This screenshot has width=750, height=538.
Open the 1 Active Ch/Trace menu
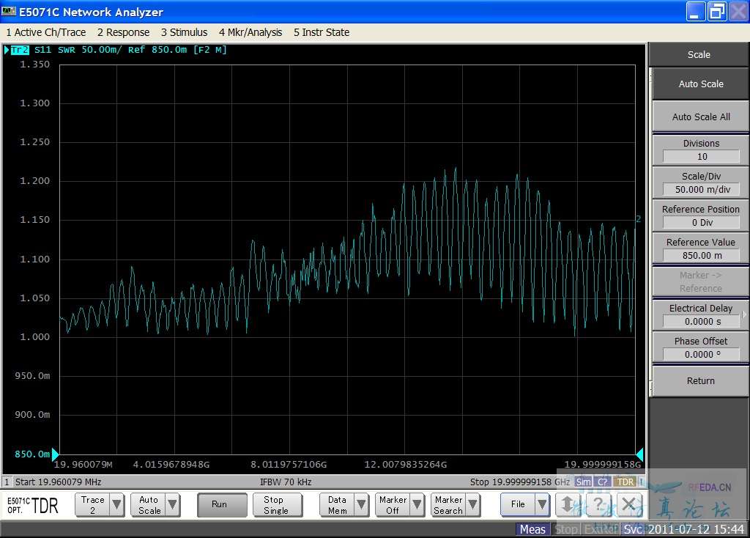coord(46,32)
